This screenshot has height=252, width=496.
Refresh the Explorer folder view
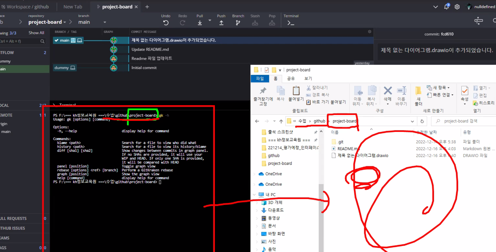422,121
